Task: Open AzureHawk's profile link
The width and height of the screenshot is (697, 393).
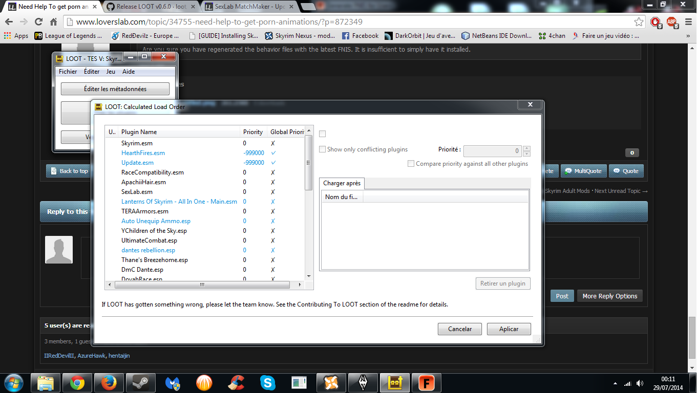Action: tap(91, 356)
